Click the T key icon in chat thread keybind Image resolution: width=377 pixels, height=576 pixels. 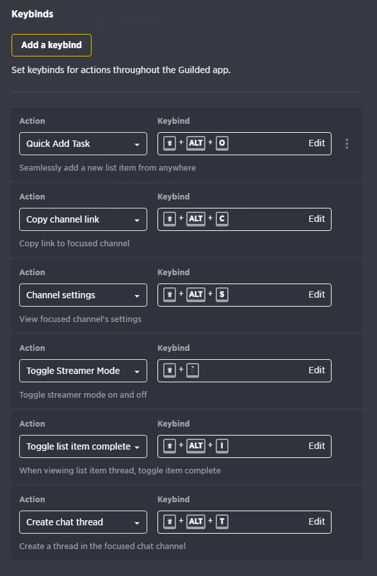coord(222,521)
